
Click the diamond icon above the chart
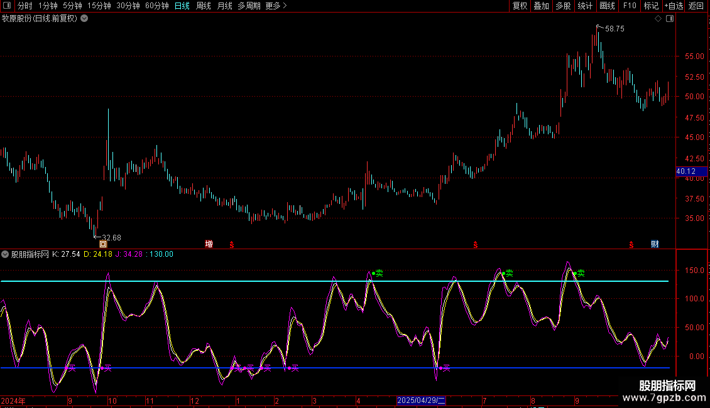[x=658, y=19]
